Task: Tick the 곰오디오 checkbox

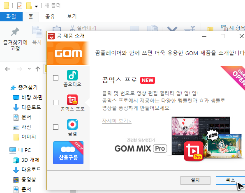Action: (x=55, y=78)
